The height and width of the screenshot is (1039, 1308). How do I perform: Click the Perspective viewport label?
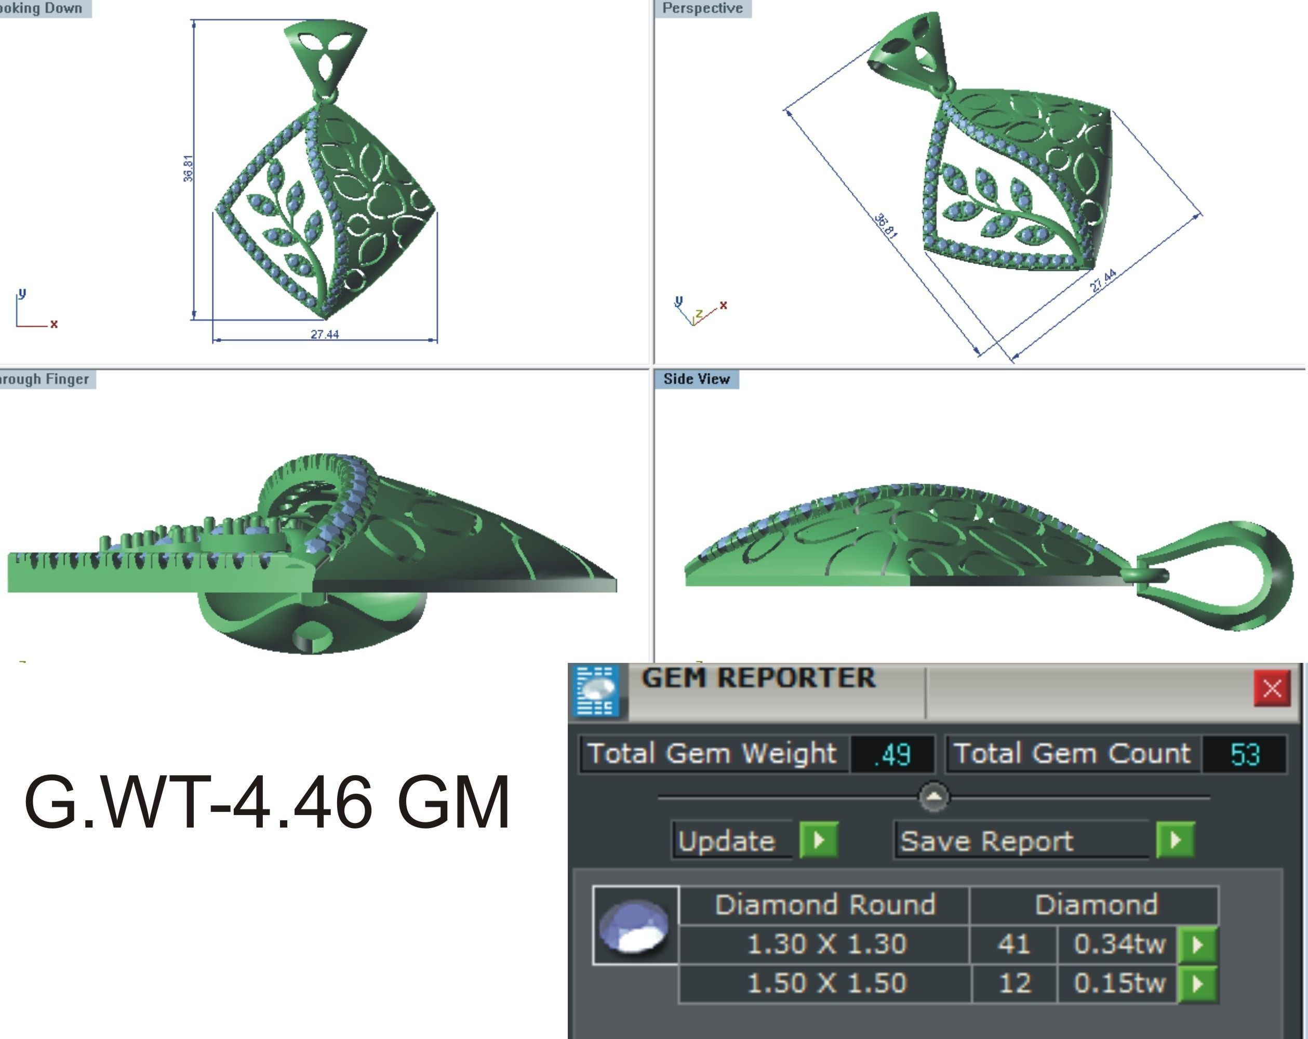pos(702,8)
